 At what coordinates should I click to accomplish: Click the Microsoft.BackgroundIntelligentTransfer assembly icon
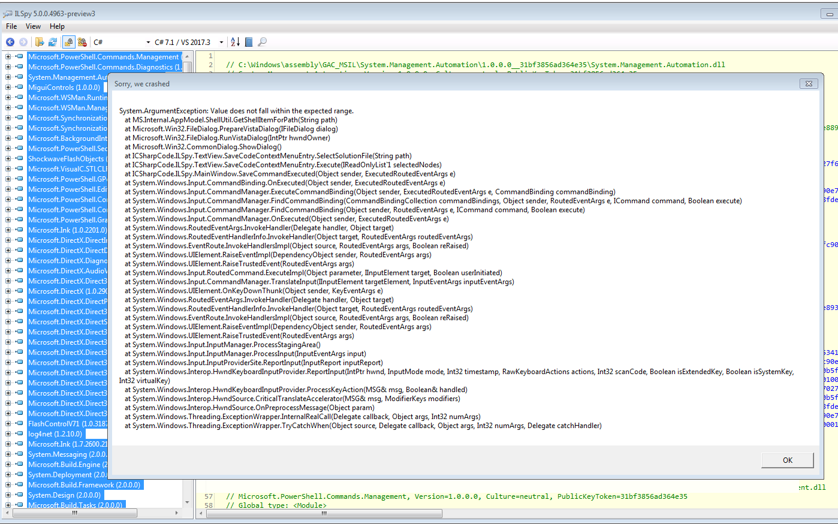click(x=19, y=138)
